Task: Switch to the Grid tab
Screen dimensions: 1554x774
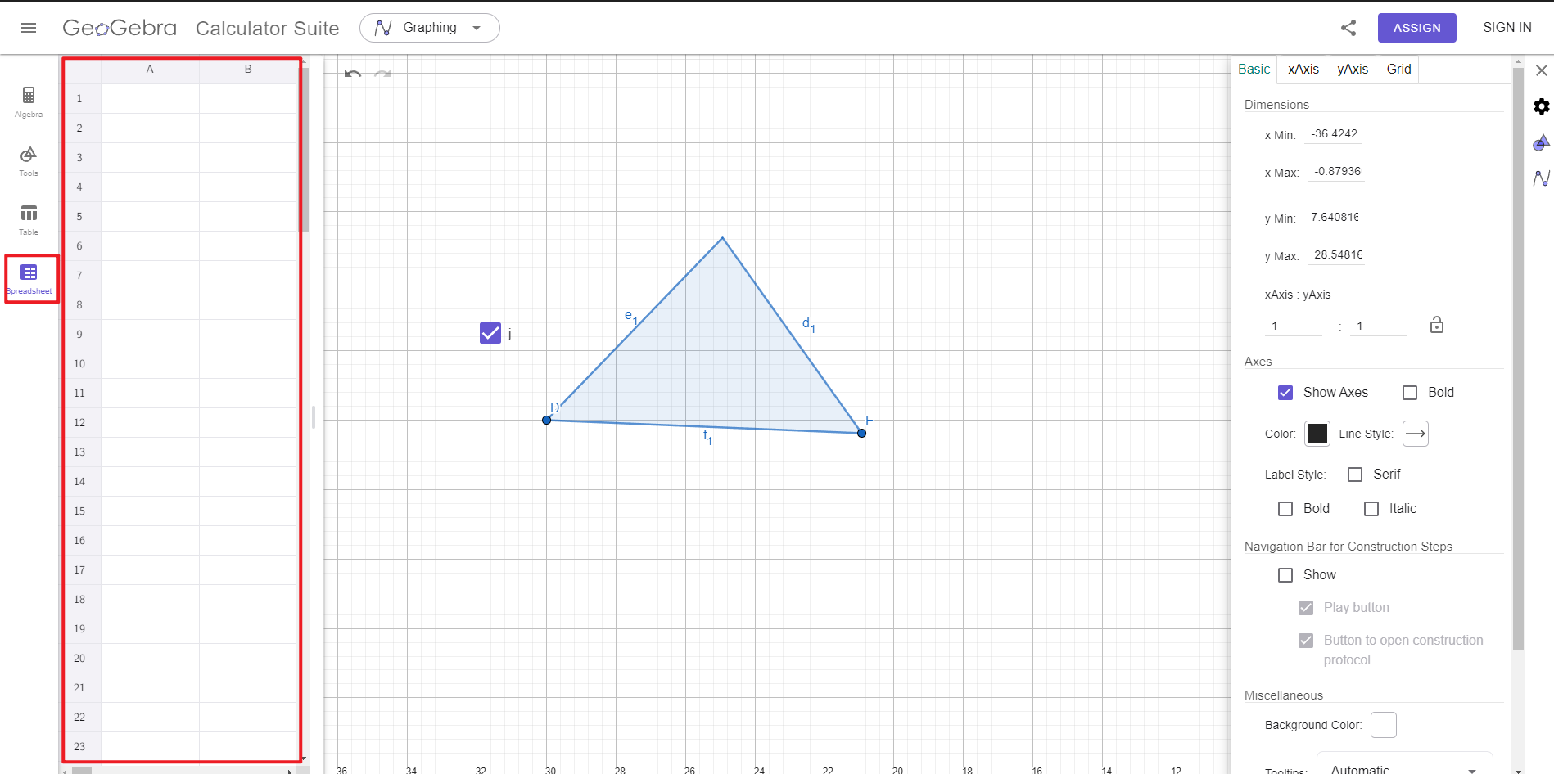Action: (x=1398, y=70)
